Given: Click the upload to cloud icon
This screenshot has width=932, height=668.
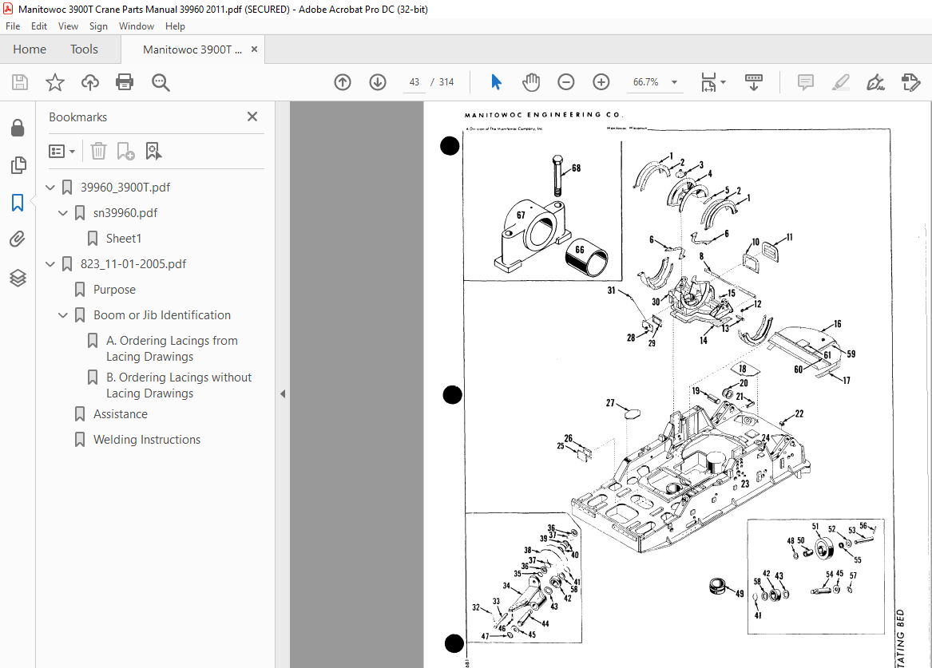Looking at the screenshot, I should tap(89, 82).
